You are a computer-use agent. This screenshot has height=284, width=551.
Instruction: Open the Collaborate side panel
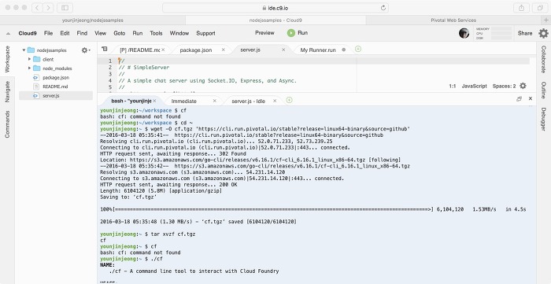click(x=544, y=59)
